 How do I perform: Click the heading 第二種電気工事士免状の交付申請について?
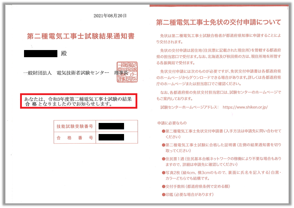[219, 23]
